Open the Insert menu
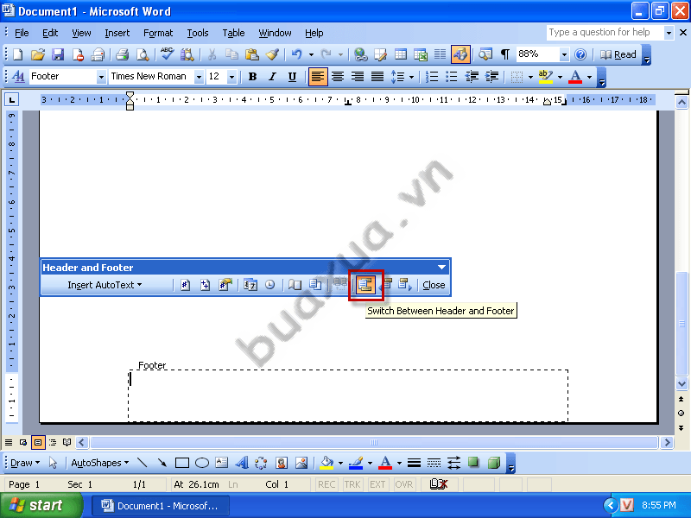Image resolution: width=691 pixels, height=518 pixels. tap(117, 33)
